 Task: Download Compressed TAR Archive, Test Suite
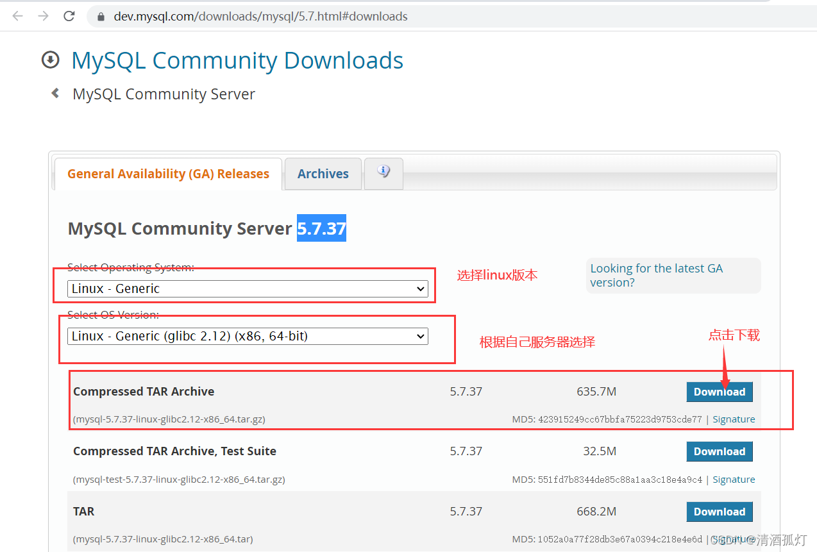pyautogui.click(x=720, y=451)
